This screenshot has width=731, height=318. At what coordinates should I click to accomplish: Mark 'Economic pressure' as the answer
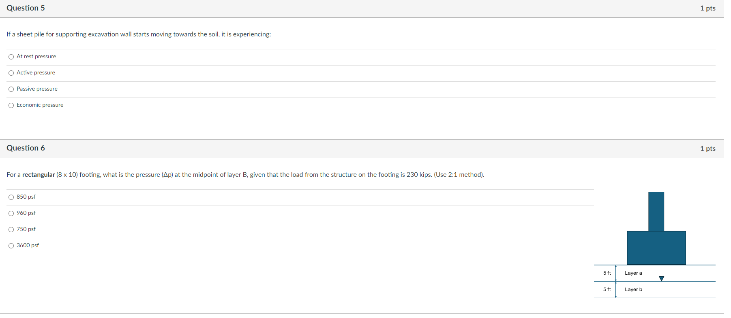[11, 105]
